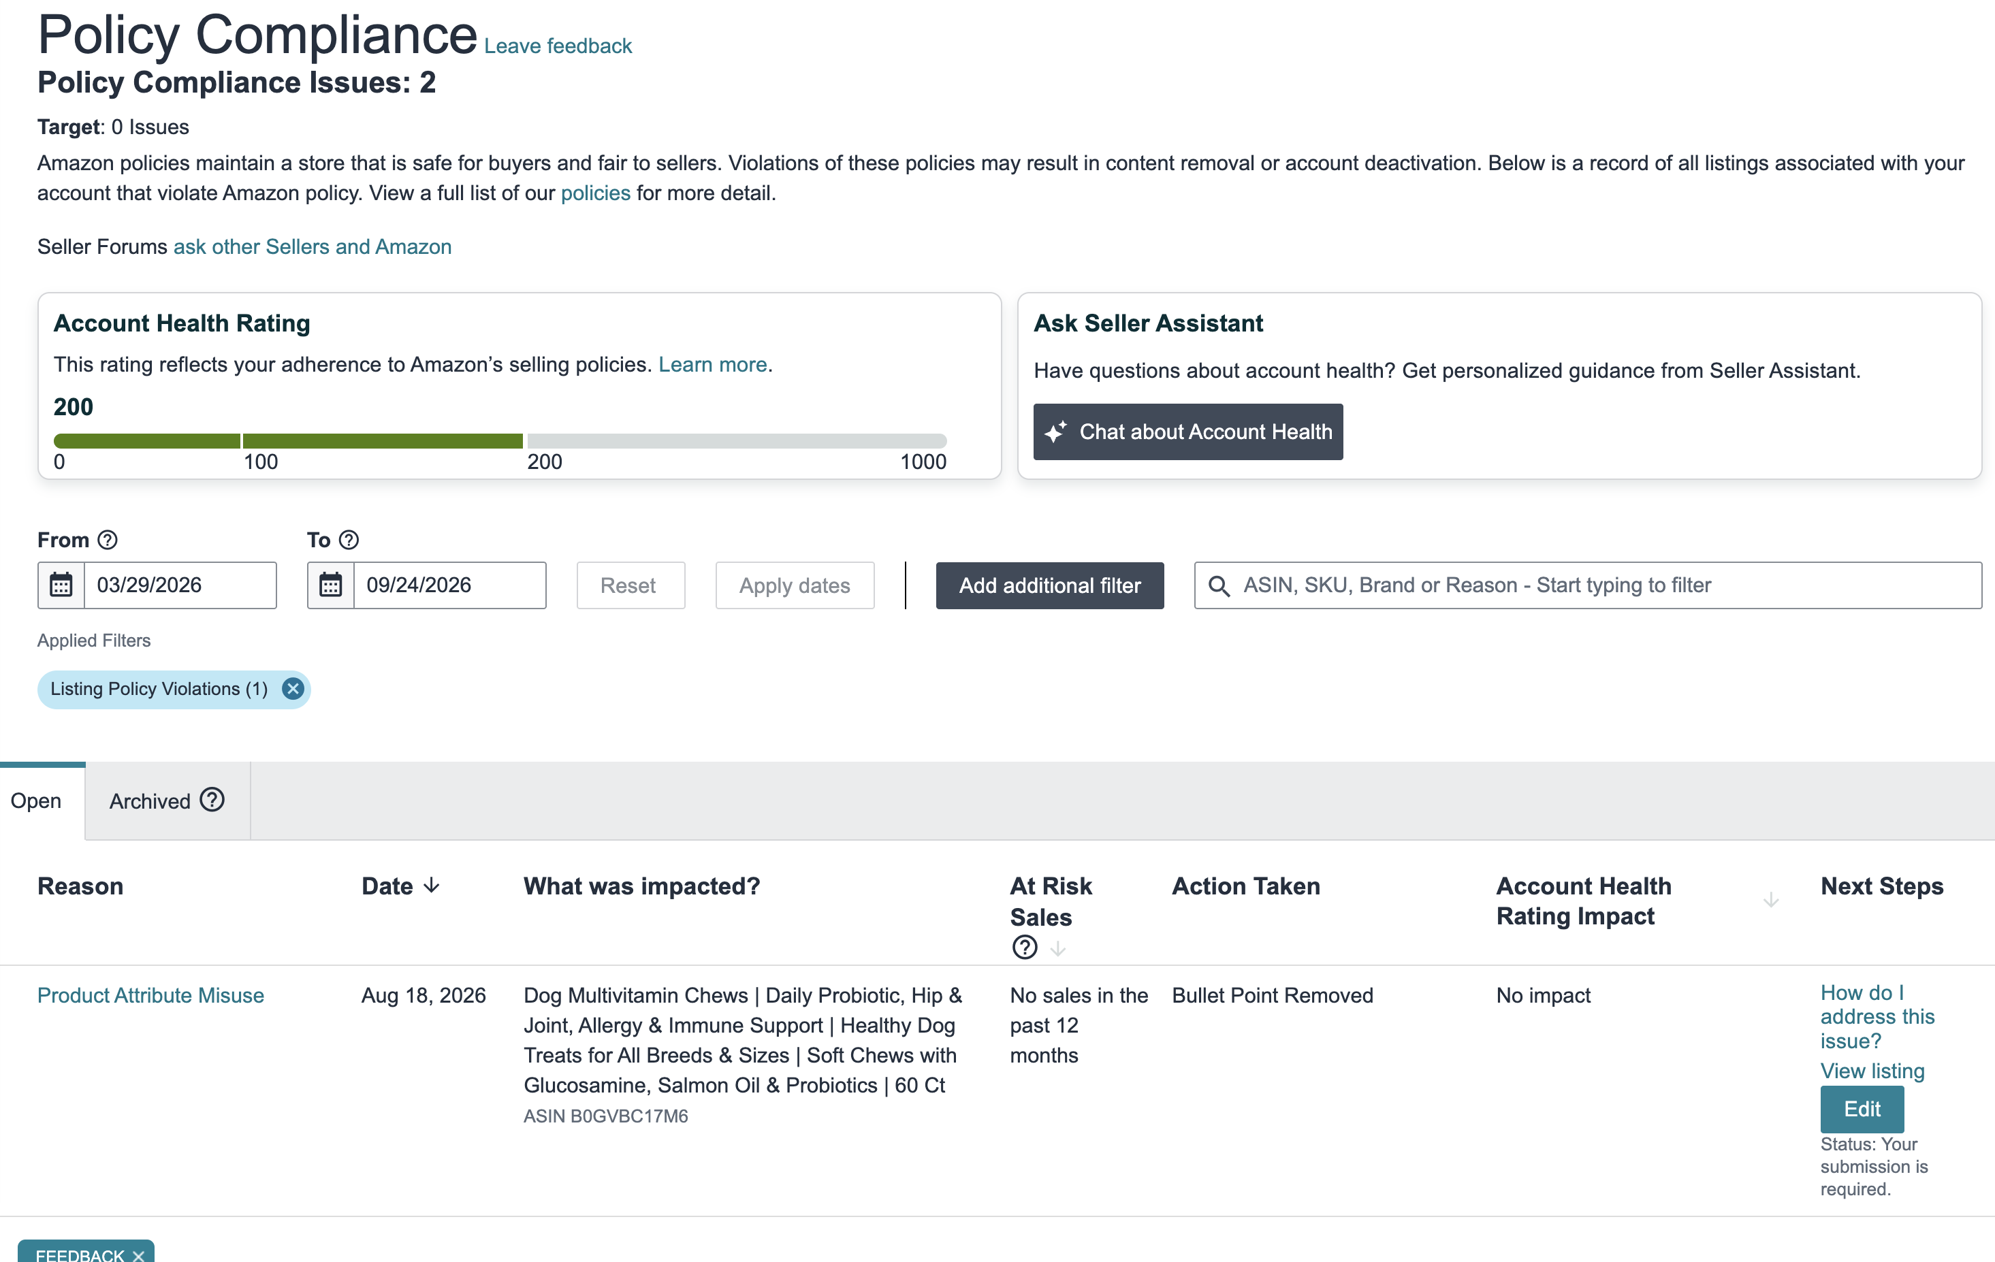Click the Reset dates button
Screen dimensions: 1995x1262
click(x=631, y=585)
